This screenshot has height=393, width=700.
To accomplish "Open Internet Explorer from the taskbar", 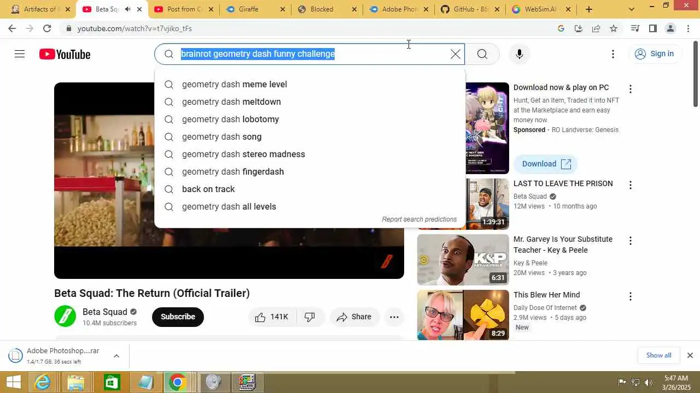I will [43, 383].
